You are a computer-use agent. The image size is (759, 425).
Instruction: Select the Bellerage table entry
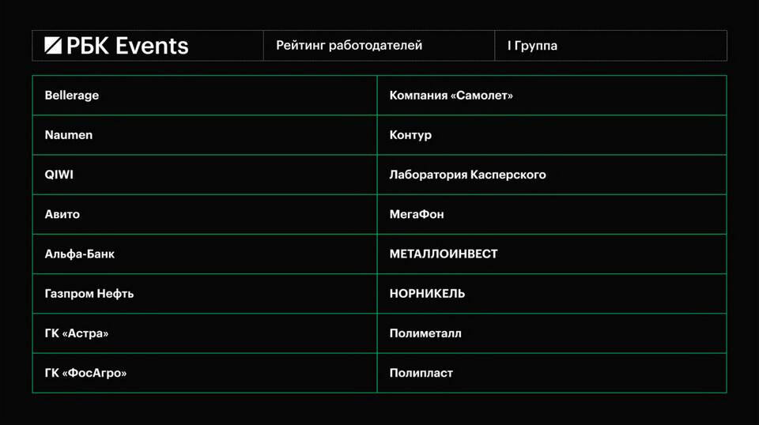pyautogui.click(x=205, y=96)
